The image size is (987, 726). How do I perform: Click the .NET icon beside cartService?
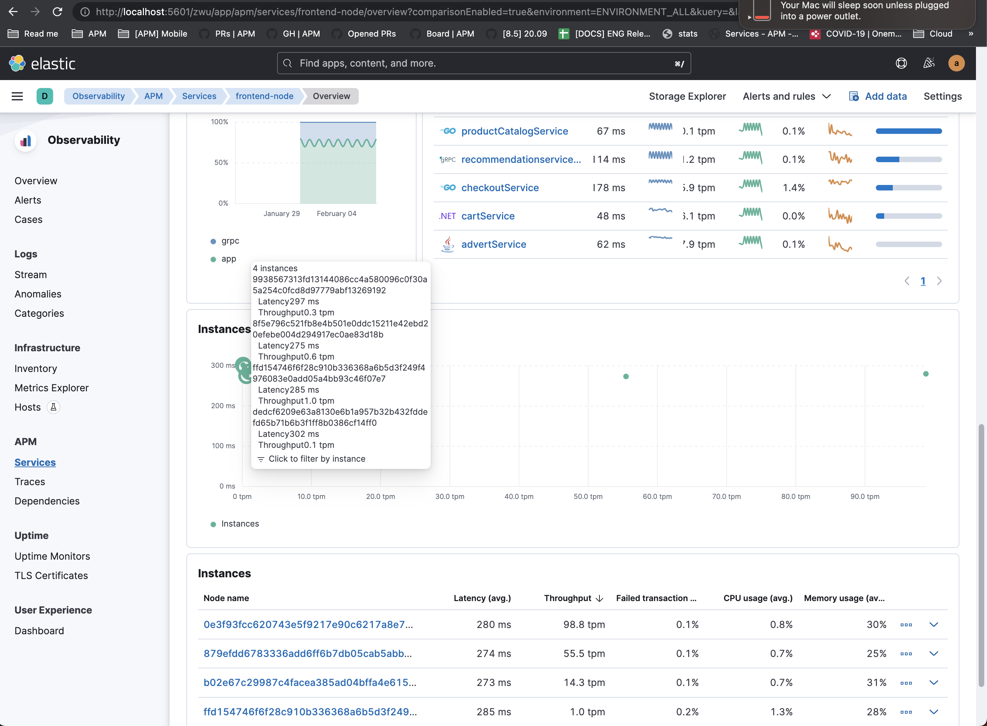[x=447, y=216]
